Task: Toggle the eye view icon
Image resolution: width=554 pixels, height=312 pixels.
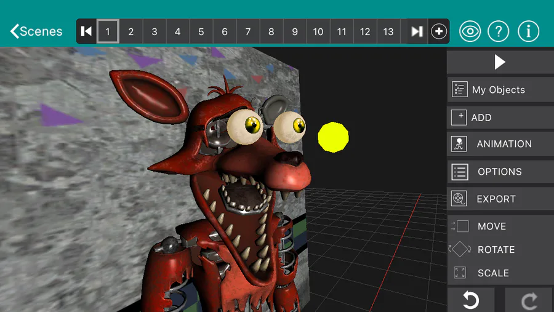Action: coord(470,31)
